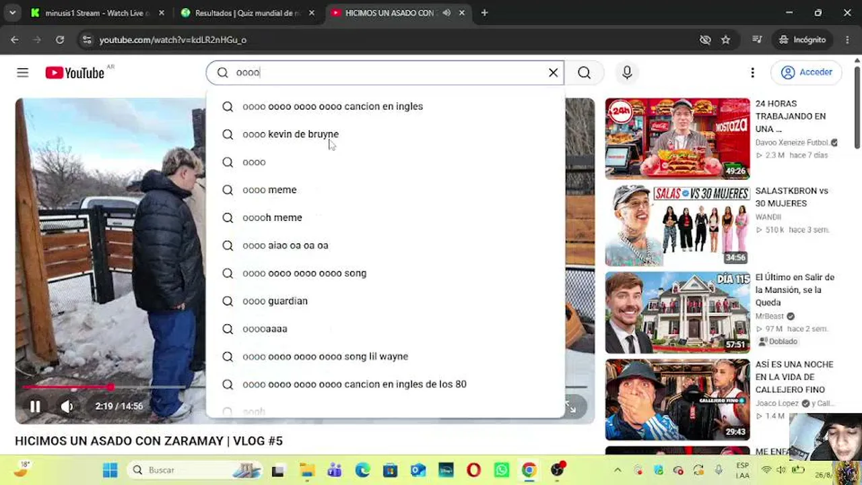Go back to previous page
The image size is (862, 485).
click(15, 40)
